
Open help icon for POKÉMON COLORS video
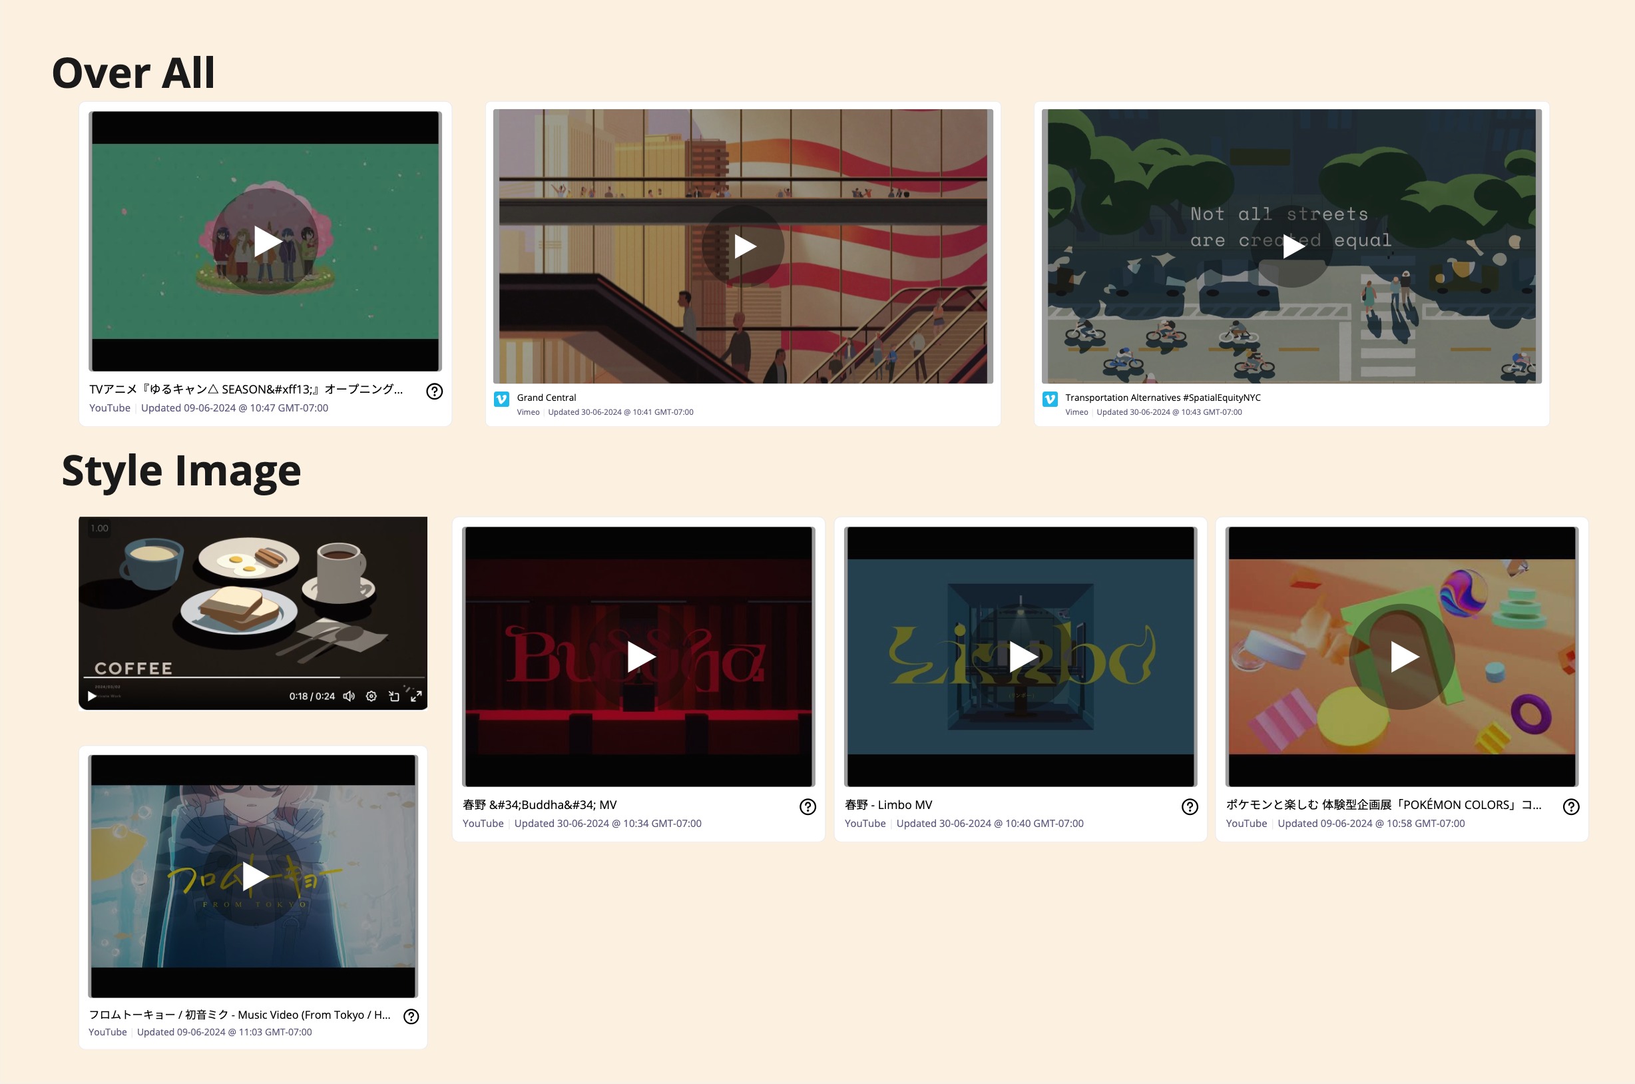pyautogui.click(x=1570, y=807)
